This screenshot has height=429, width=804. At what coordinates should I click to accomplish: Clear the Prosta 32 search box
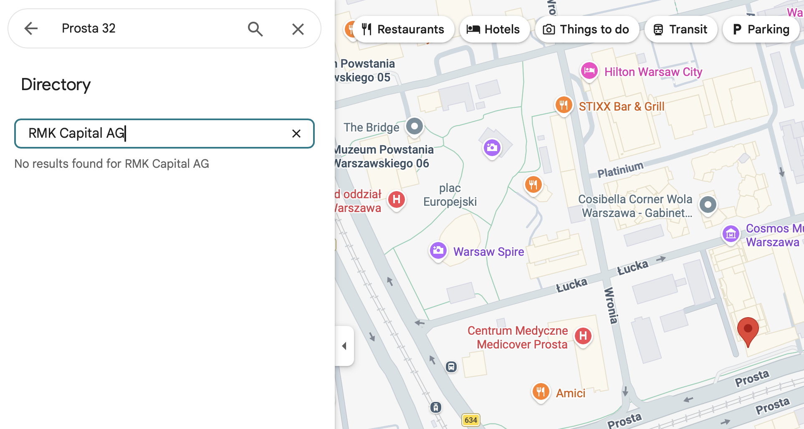coord(298,29)
